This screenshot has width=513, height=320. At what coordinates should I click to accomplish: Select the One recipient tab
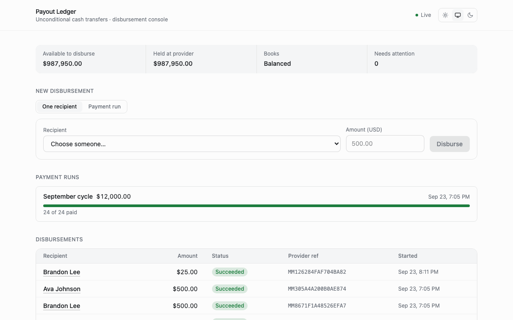pyautogui.click(x=60, y=107)
